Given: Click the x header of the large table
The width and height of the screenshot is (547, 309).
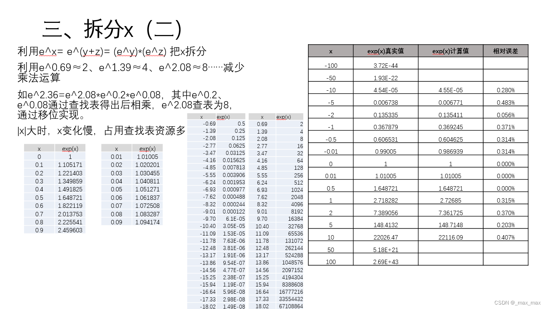Looking at the screenshot, I should [x=330, y=51].
